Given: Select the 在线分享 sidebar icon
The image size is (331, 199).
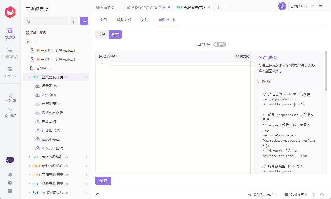Looking at the screenshot, I should tap(10, 98).
